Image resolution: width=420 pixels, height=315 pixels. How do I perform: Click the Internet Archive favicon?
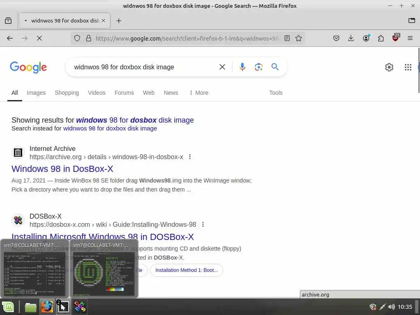coord(18,153)
